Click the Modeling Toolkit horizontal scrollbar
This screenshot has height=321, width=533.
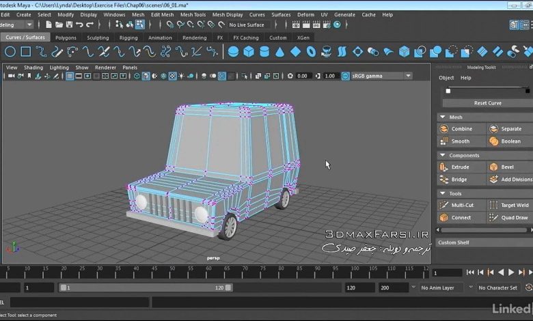pyautogui.click(x=484, y=230)
